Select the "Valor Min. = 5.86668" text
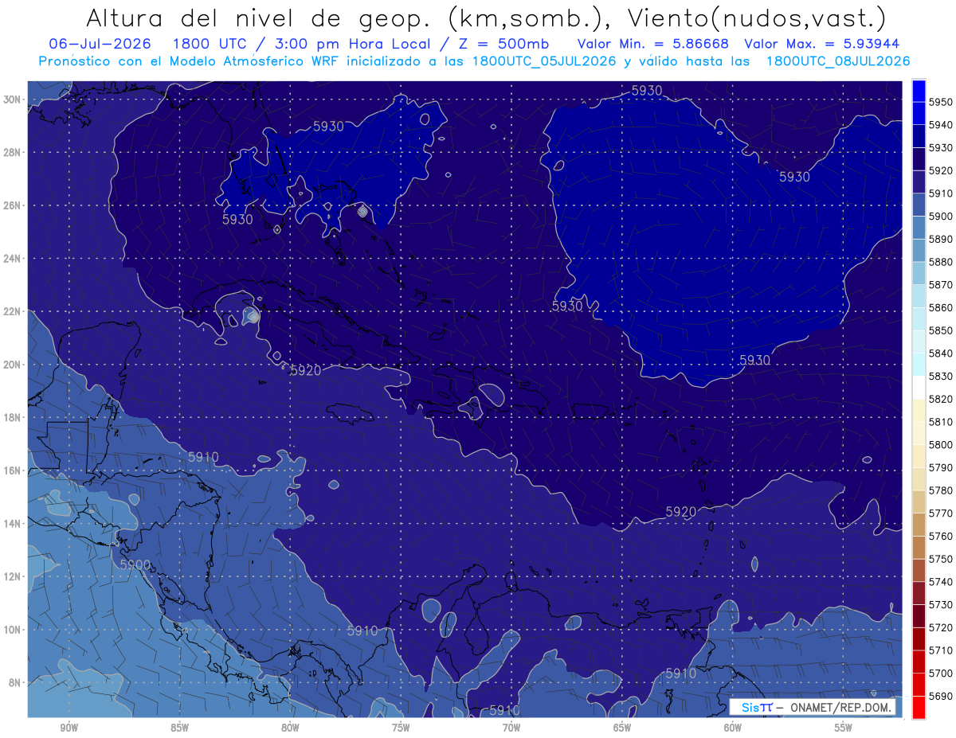Viewport: 956px width, 738px height. click(x=652, y=43)
